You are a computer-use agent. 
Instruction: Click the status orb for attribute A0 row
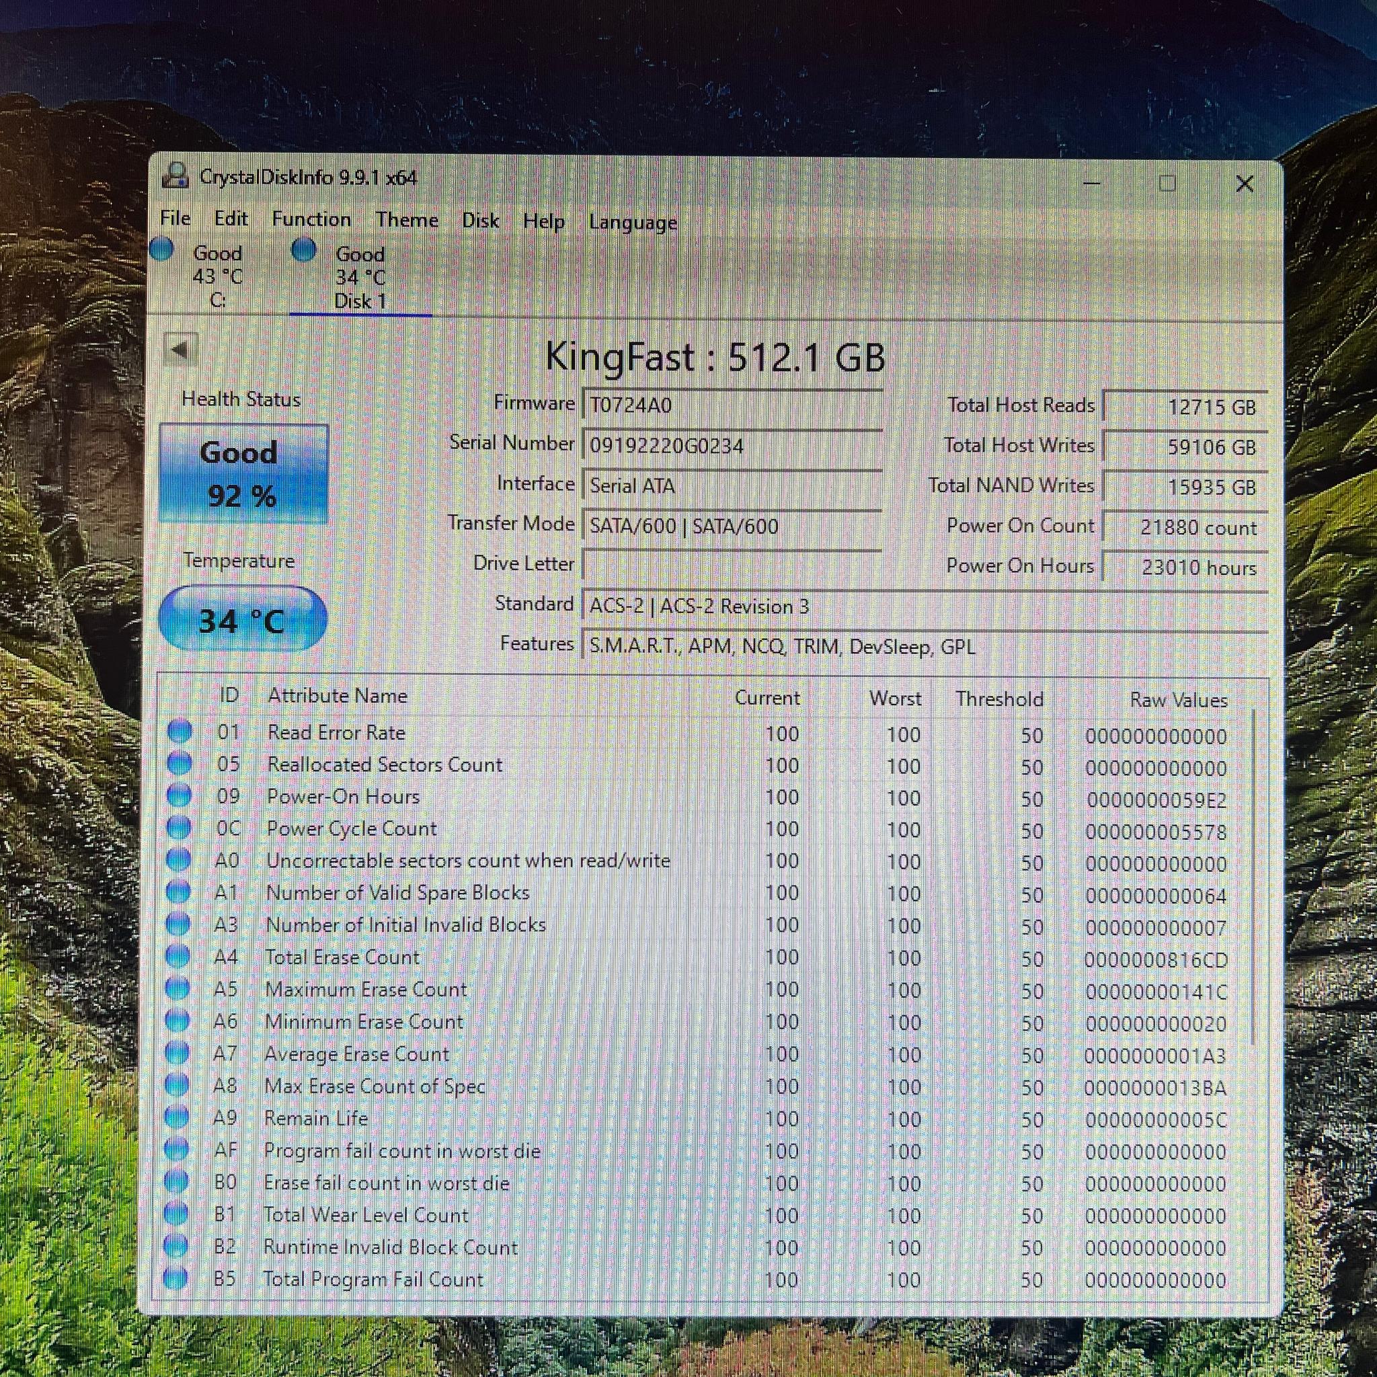click(178, 859)
